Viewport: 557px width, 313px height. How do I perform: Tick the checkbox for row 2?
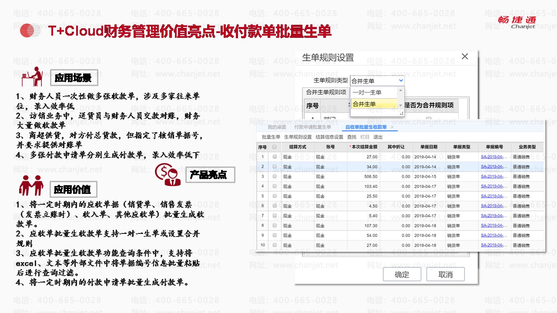point(274,166)
